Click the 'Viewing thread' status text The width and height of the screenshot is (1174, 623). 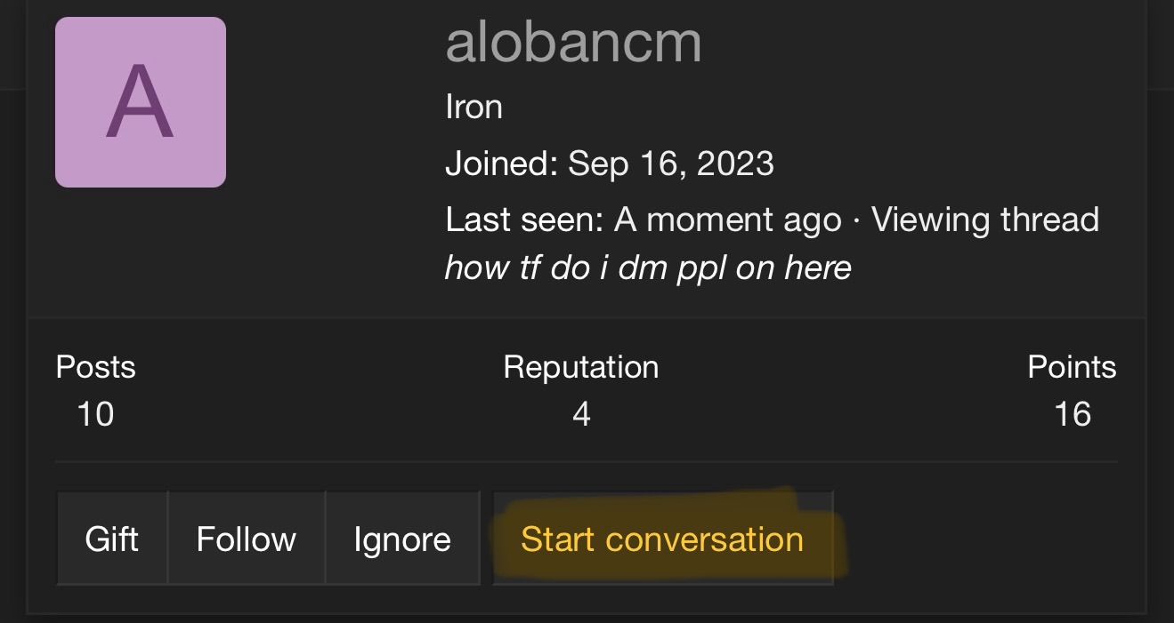pos(985,220)
